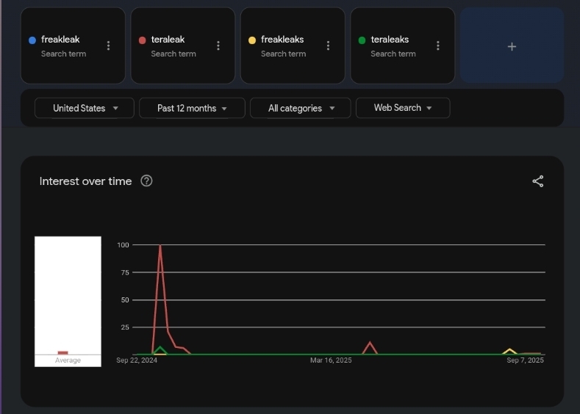
Task: Expand the All categories dropdown
Action: 301,108
